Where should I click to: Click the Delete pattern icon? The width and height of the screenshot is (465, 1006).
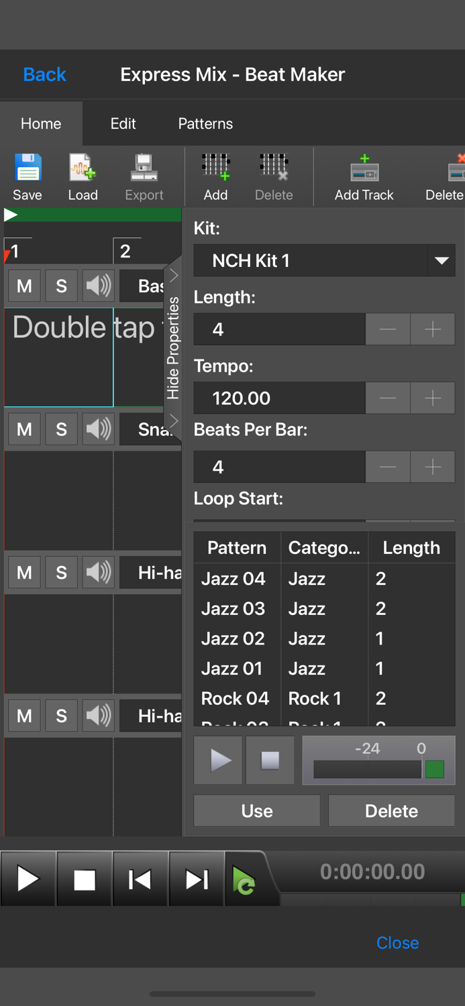[274, 176]
